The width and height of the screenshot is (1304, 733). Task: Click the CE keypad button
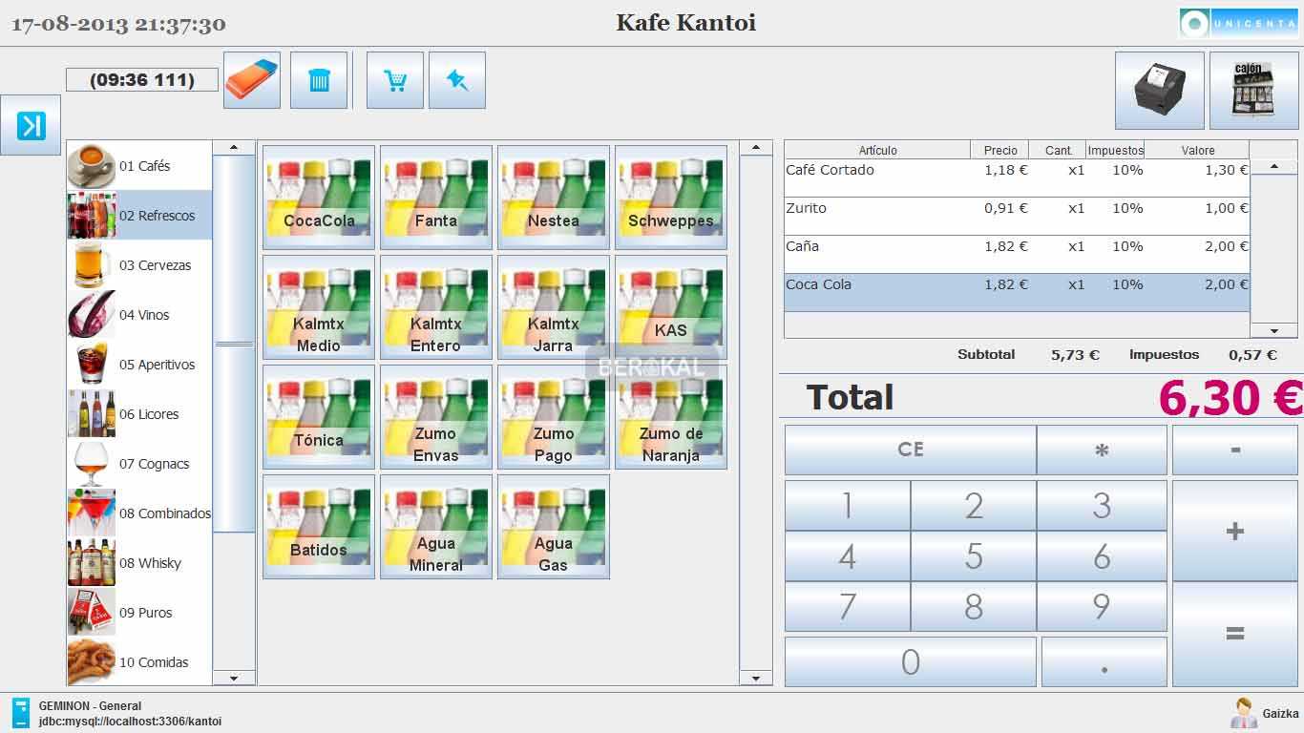(911, 450)
